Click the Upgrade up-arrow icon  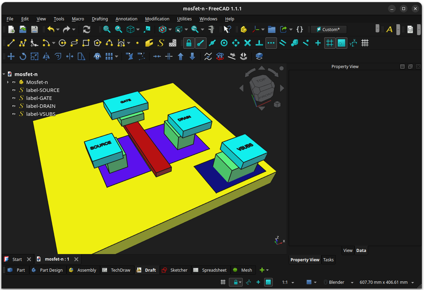point(181,56)
